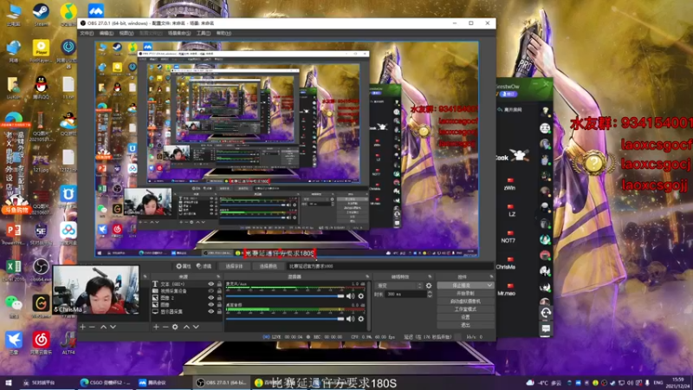This screenshot has width=693, height=390.
Task: Hide the 显示器采集 source
Action: point(210,311)
